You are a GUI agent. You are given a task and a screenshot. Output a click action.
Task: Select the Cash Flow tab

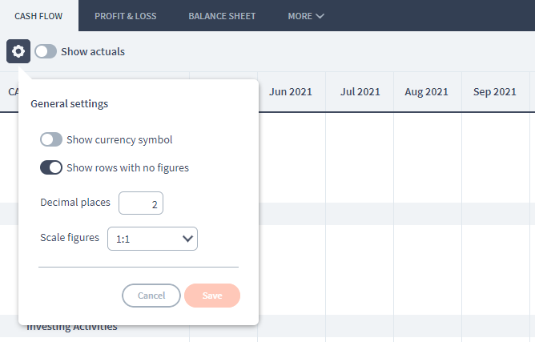click(x=38, y=16)
